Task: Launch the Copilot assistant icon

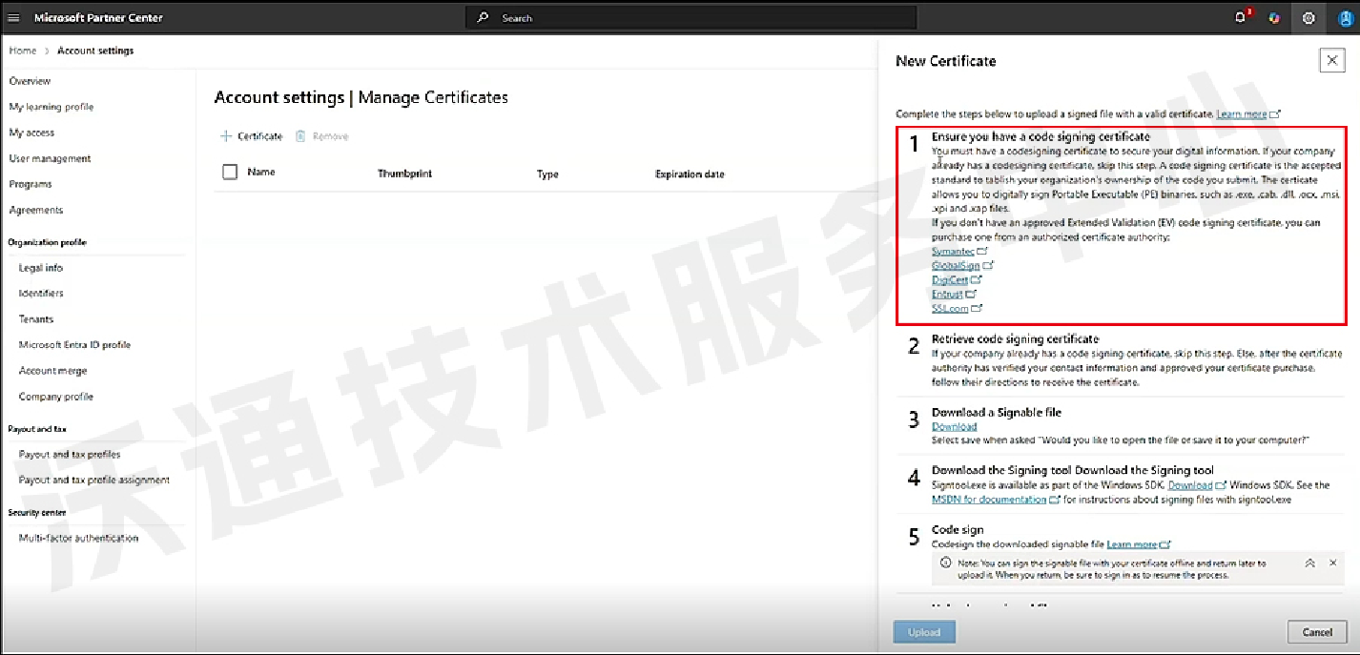Action: 1274,18
